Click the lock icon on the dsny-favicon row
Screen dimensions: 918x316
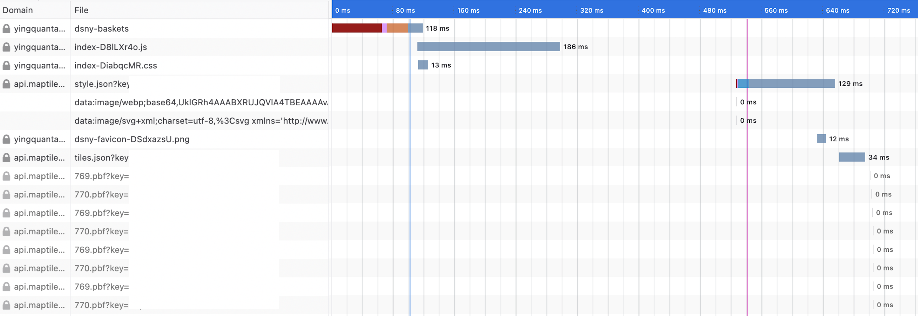pos(6,139)
